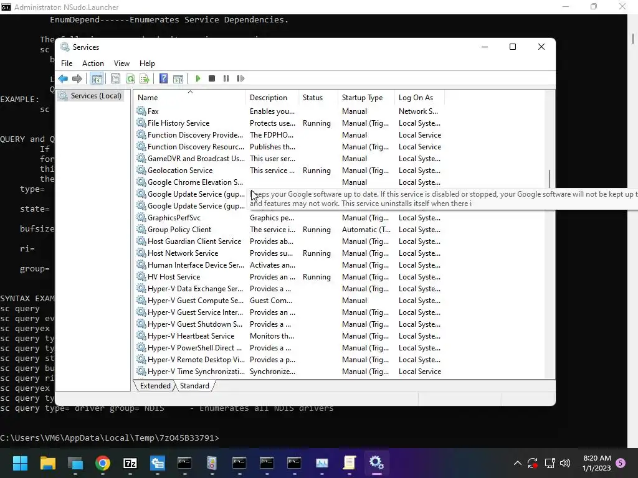Click the Forward arrow in Services toolbar

pyautogui.click(x=77, y=78)
